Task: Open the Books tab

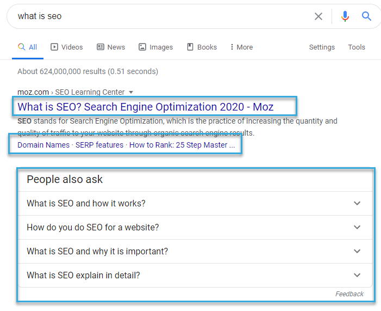Action: coord(202,47)
